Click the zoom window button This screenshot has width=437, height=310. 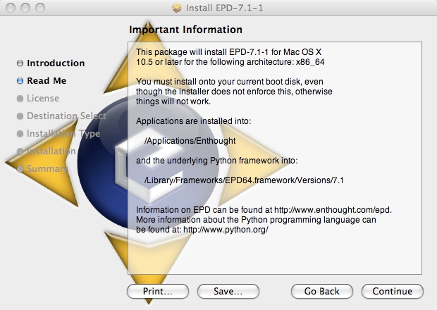40,8
